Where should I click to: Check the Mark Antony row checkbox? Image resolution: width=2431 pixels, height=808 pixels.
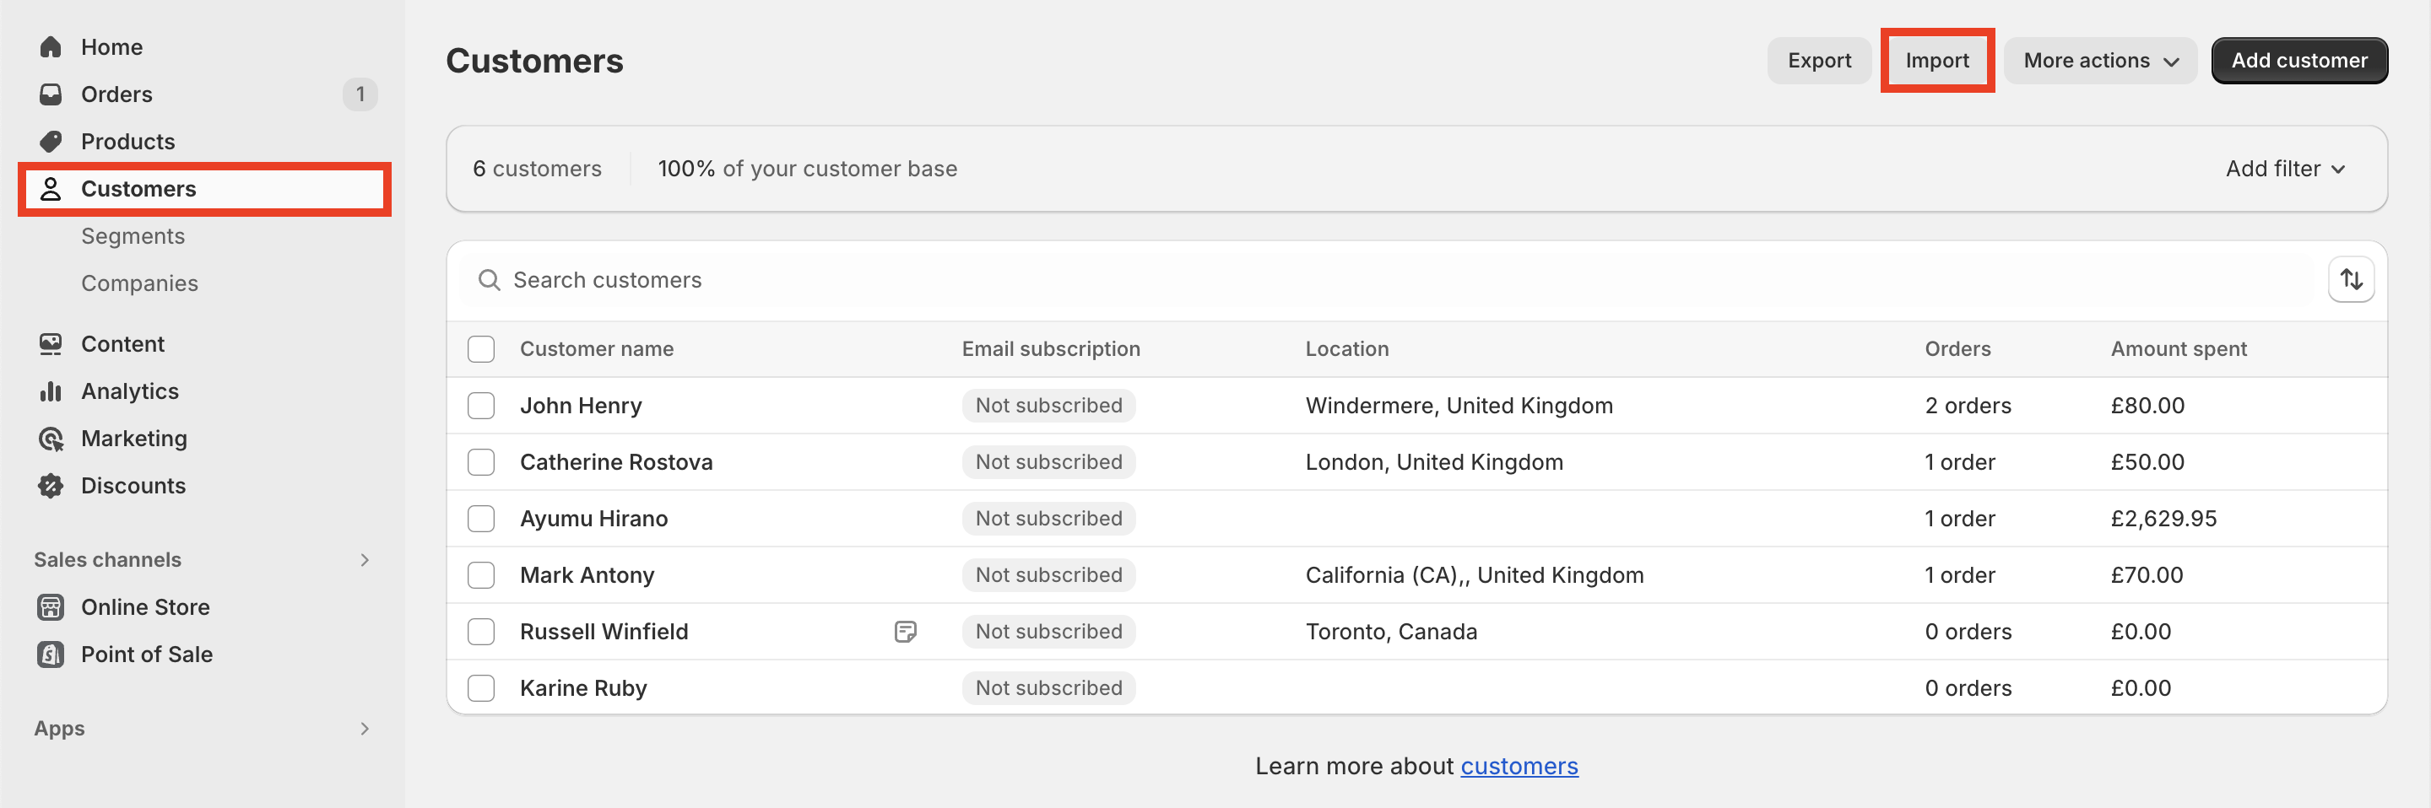click(x=481, y=575)
